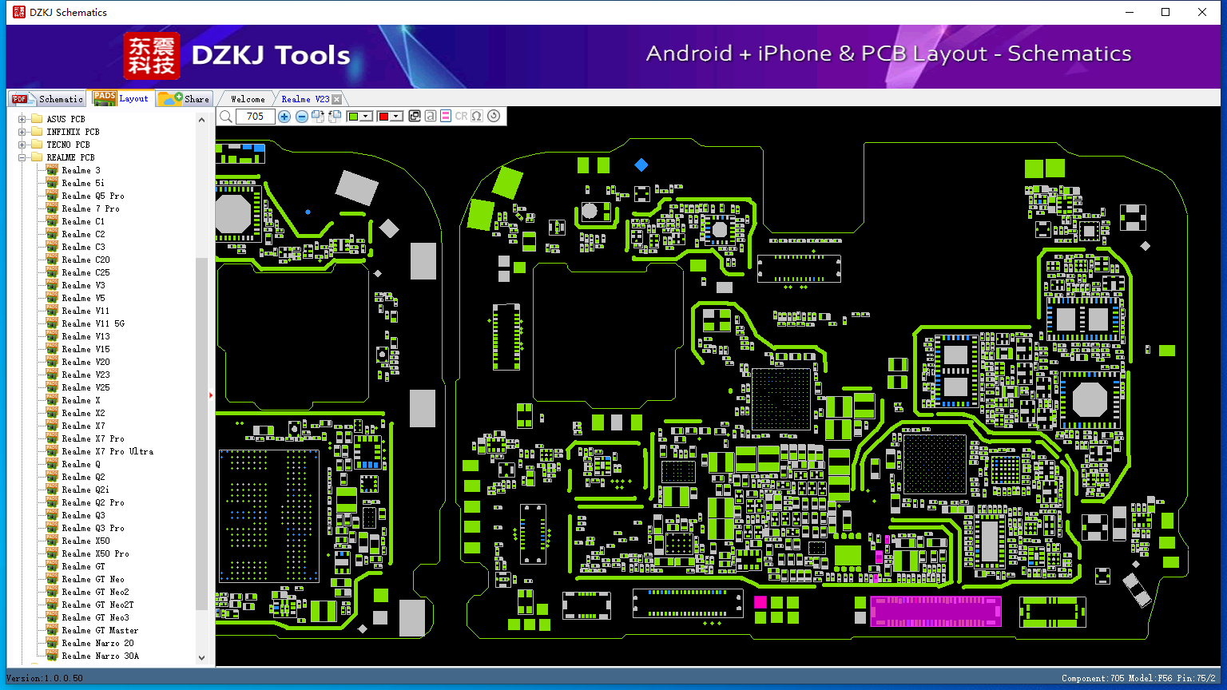1227x690 pixels.
Task: Open "Realme V5" from the list
Action: [83, 298]
